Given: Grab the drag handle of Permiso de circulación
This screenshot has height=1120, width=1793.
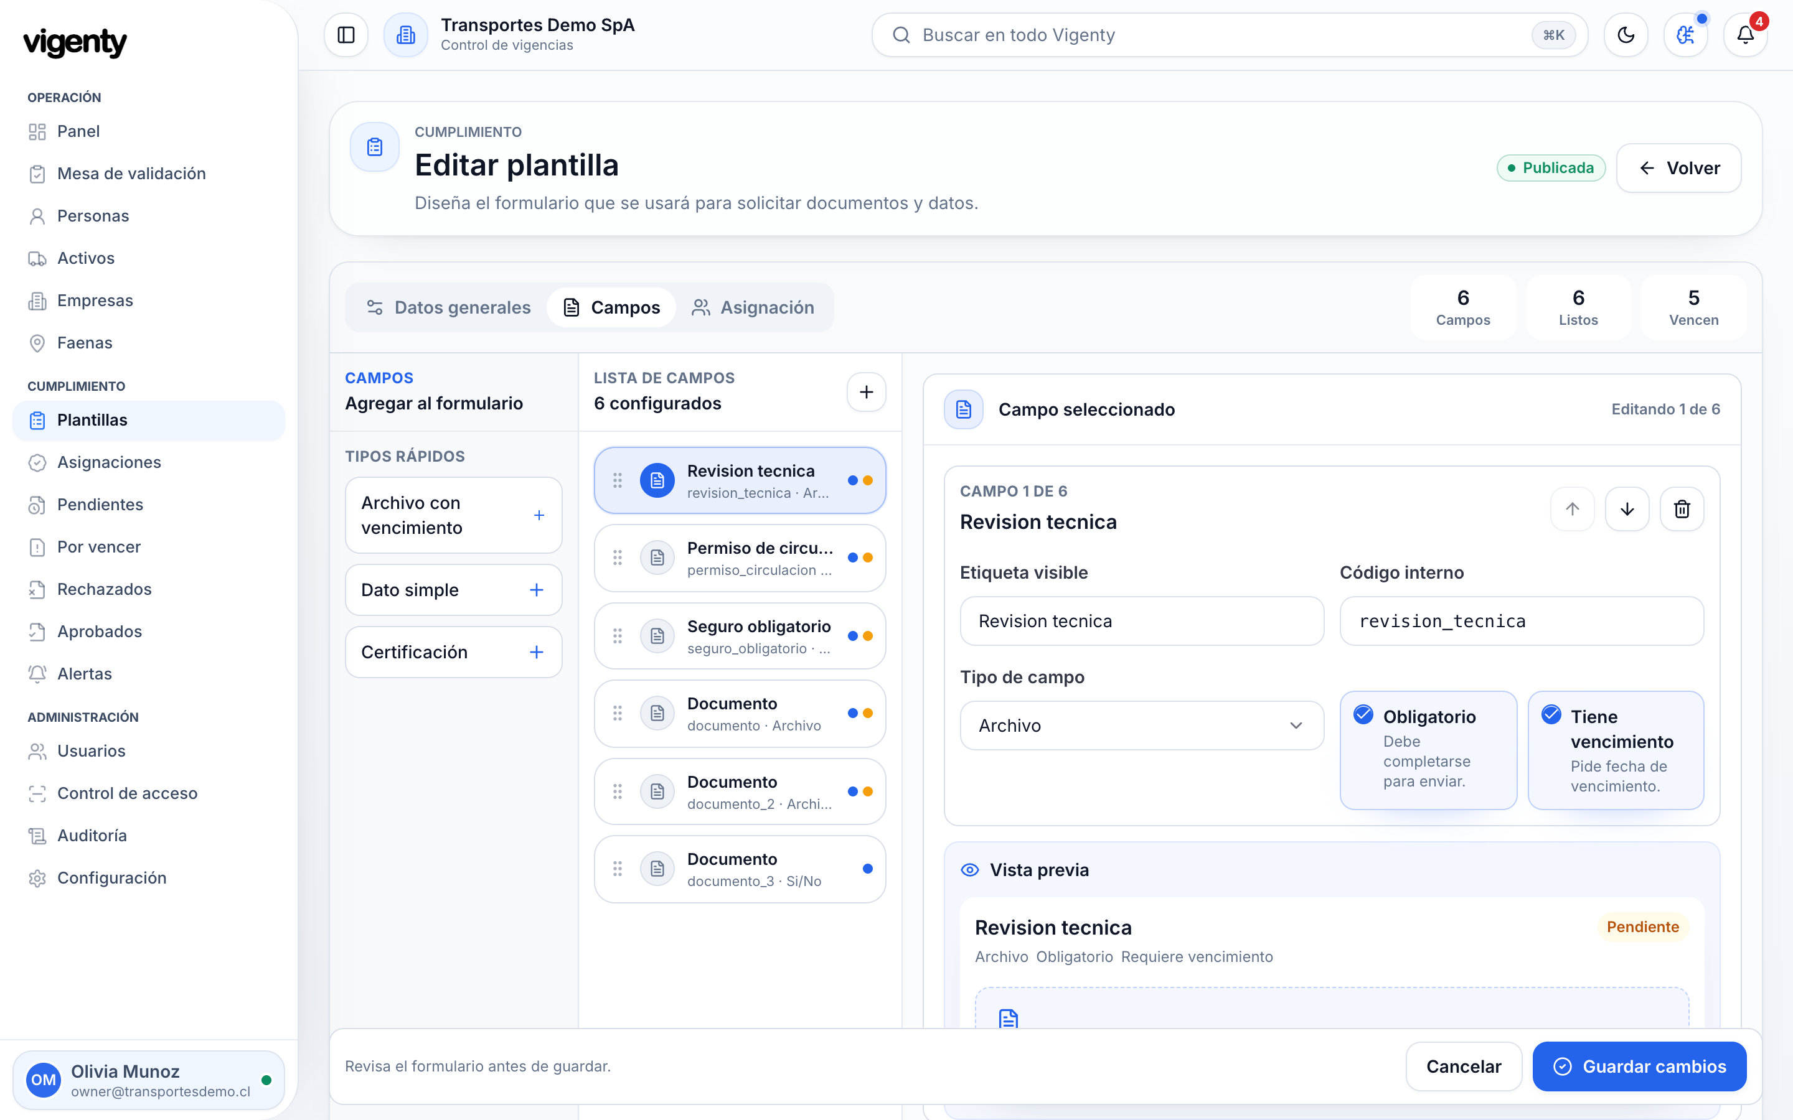Looking at the screenshot, I should pos(617,558).
